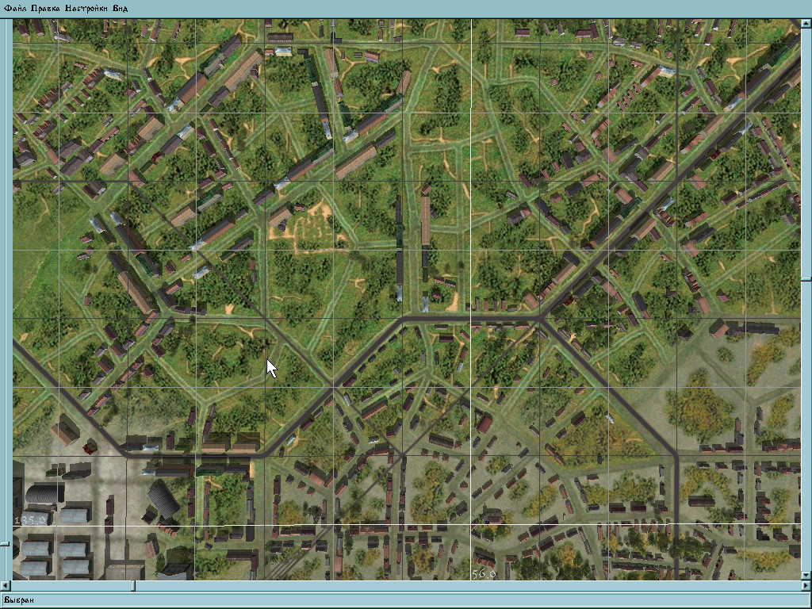Open the Файл menu
Image resolution: width=812 pixels, height=609 pixels.
point(15,8)
